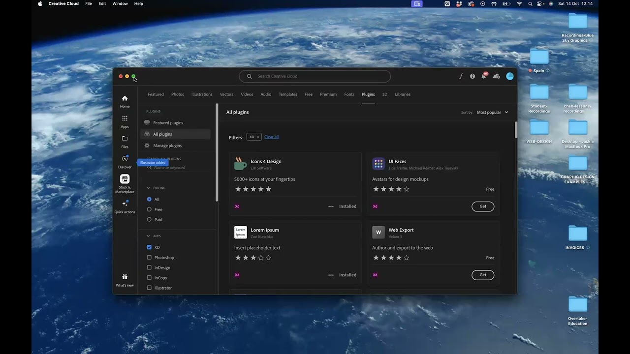Select the Paid pricing radio button
This screenshot has height=354, width=630.
pos(149,219)
